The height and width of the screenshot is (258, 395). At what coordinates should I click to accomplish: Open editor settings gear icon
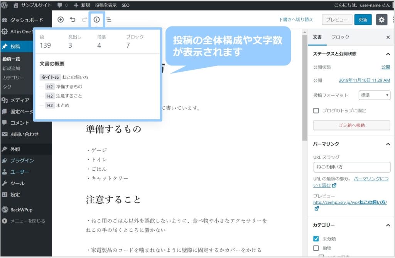click(381, 20)
